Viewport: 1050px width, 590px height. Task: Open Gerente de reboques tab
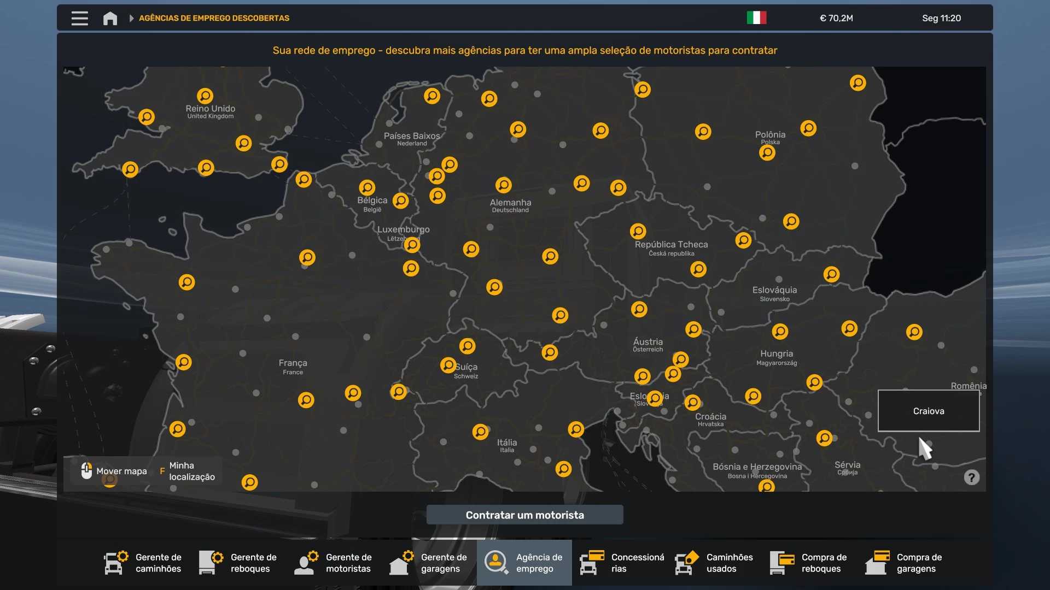[239, 563]
